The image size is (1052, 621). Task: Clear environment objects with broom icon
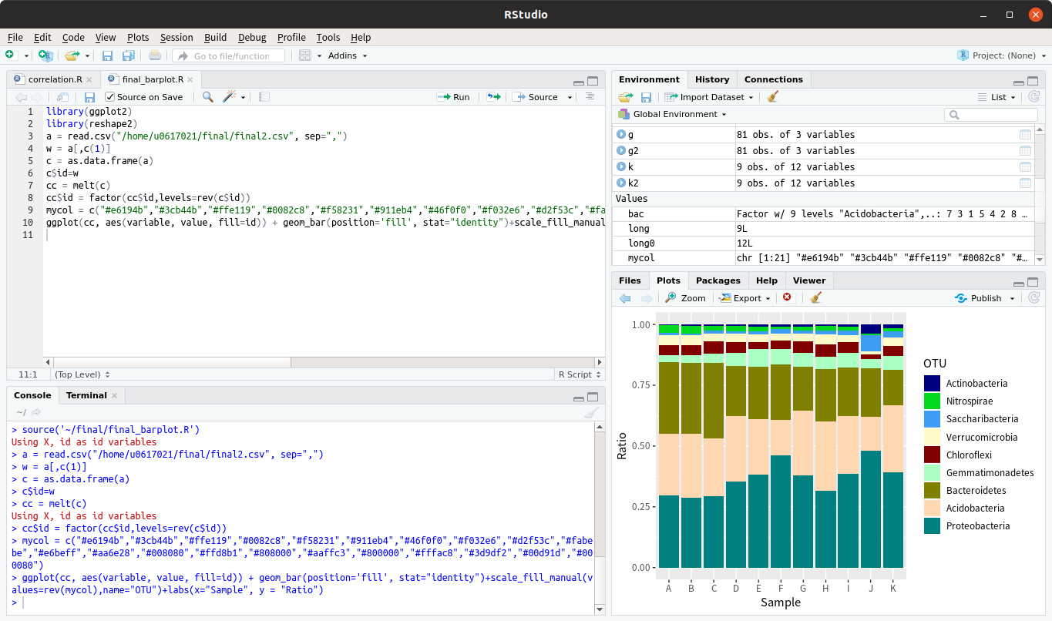click(773, 97)
